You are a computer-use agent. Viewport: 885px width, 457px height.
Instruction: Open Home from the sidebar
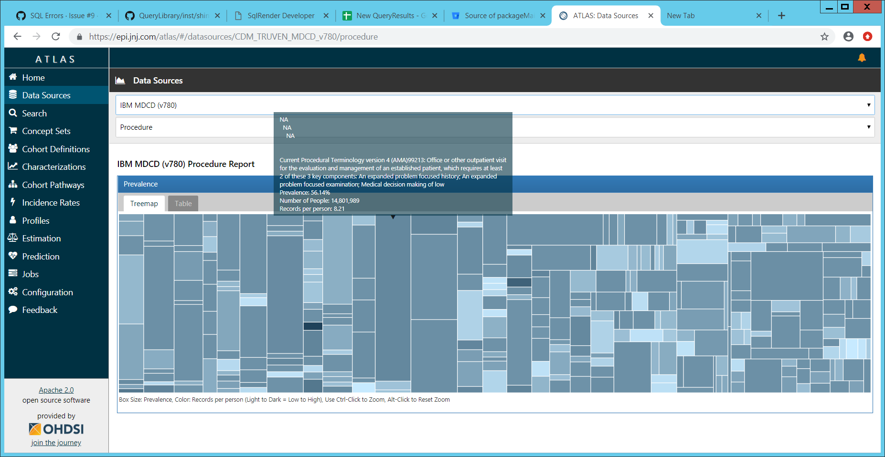33,77
